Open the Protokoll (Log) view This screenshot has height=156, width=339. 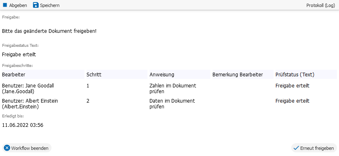320,5
